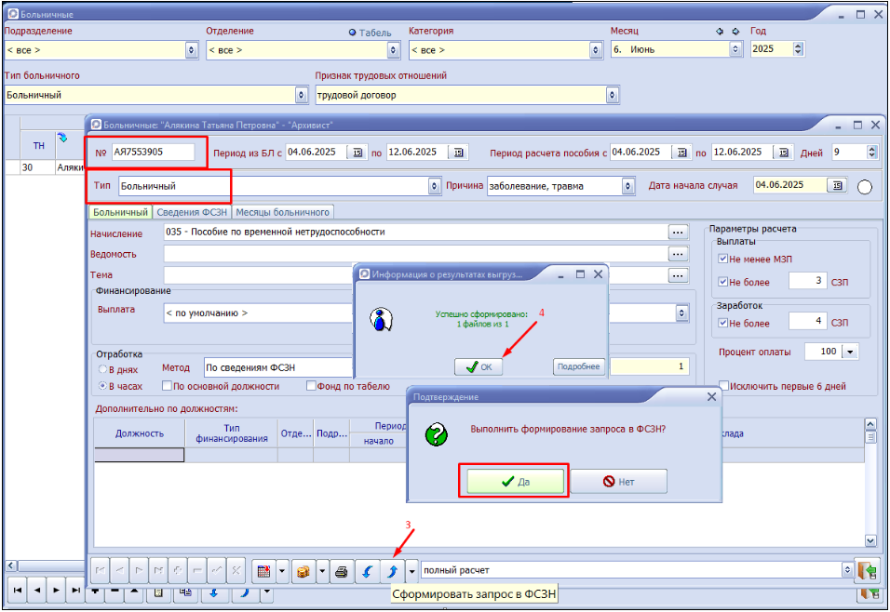Screen dimensions: 890x612
Task: Confirm with 'Да' button
Action: 515,482
